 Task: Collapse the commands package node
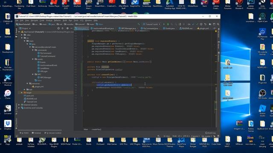click(33, 50)
